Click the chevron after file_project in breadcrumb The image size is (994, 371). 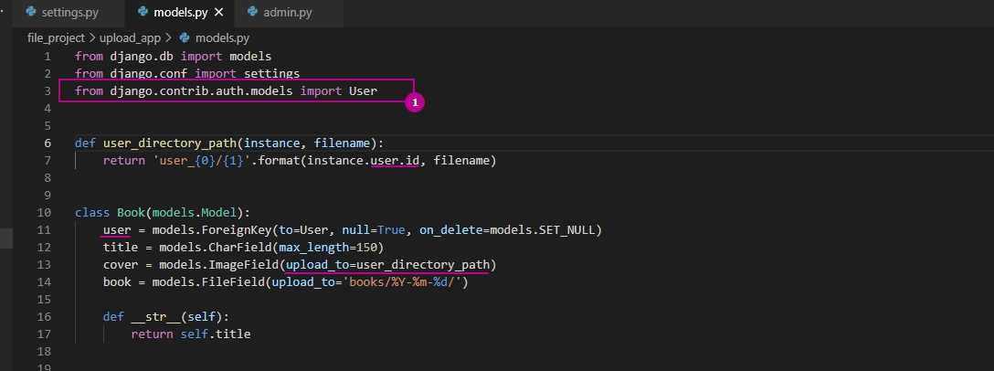92,38
